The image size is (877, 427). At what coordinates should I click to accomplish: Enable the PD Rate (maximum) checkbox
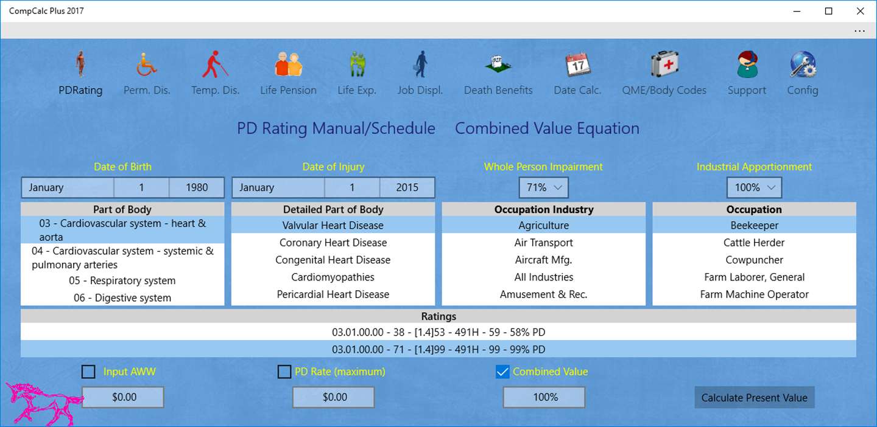coord(284,372)
